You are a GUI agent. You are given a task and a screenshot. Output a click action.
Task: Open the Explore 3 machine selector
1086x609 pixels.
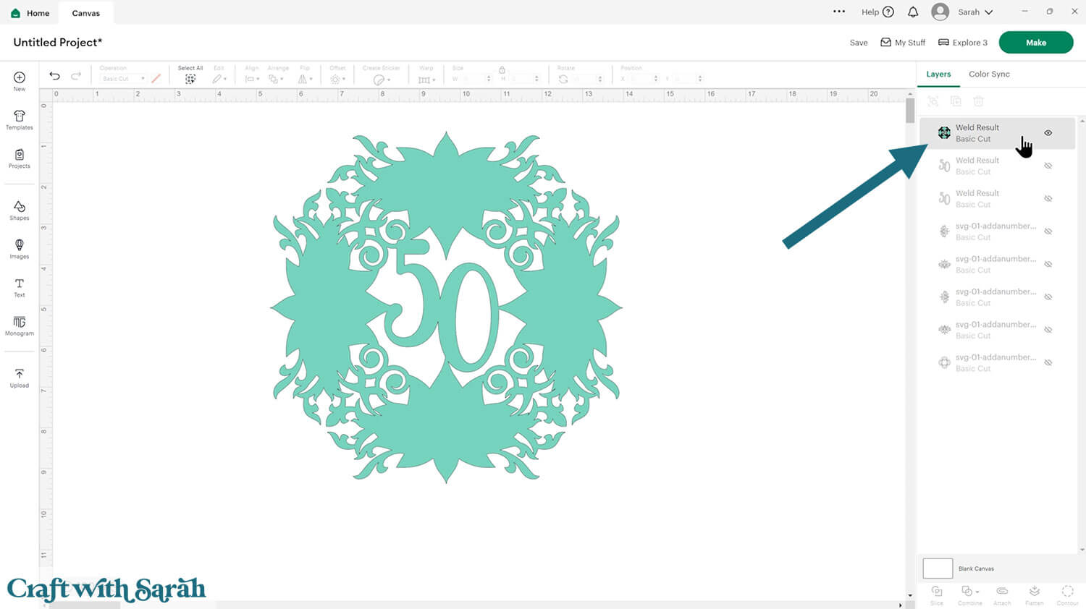[x=963, y=43]
